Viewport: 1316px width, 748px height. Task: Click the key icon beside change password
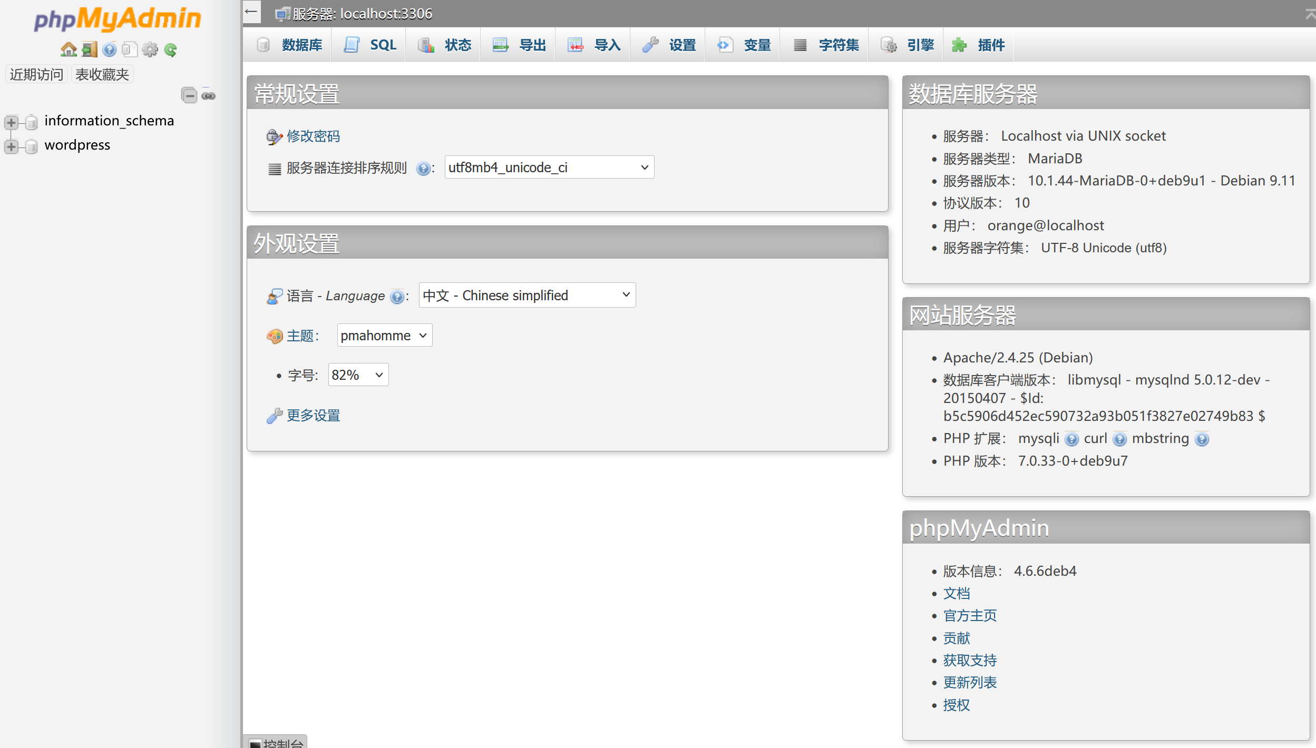(x=274, y=137)
